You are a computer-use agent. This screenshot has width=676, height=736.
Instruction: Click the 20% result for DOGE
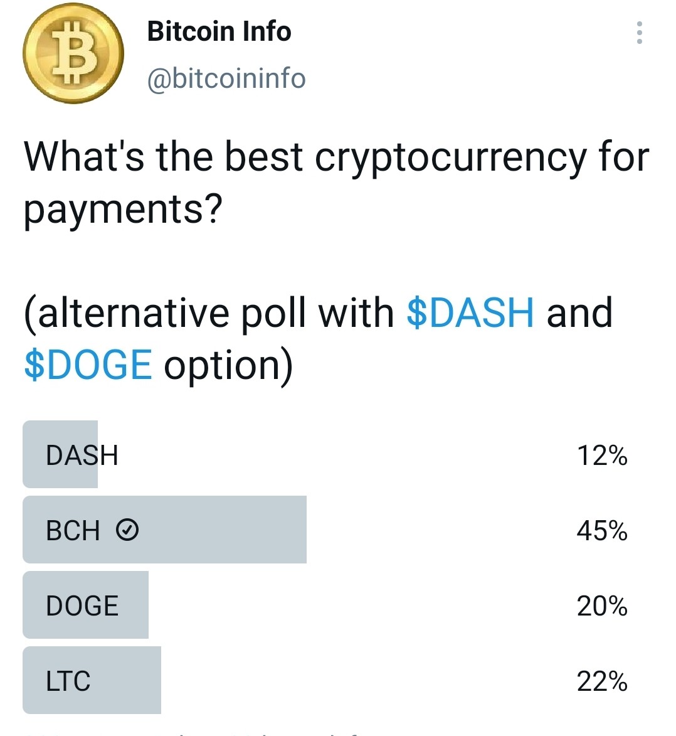pos(602,606)
